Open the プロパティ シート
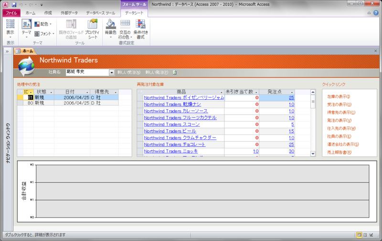The height and width of the screenshot is (241, 382). (x=92, y=29)
